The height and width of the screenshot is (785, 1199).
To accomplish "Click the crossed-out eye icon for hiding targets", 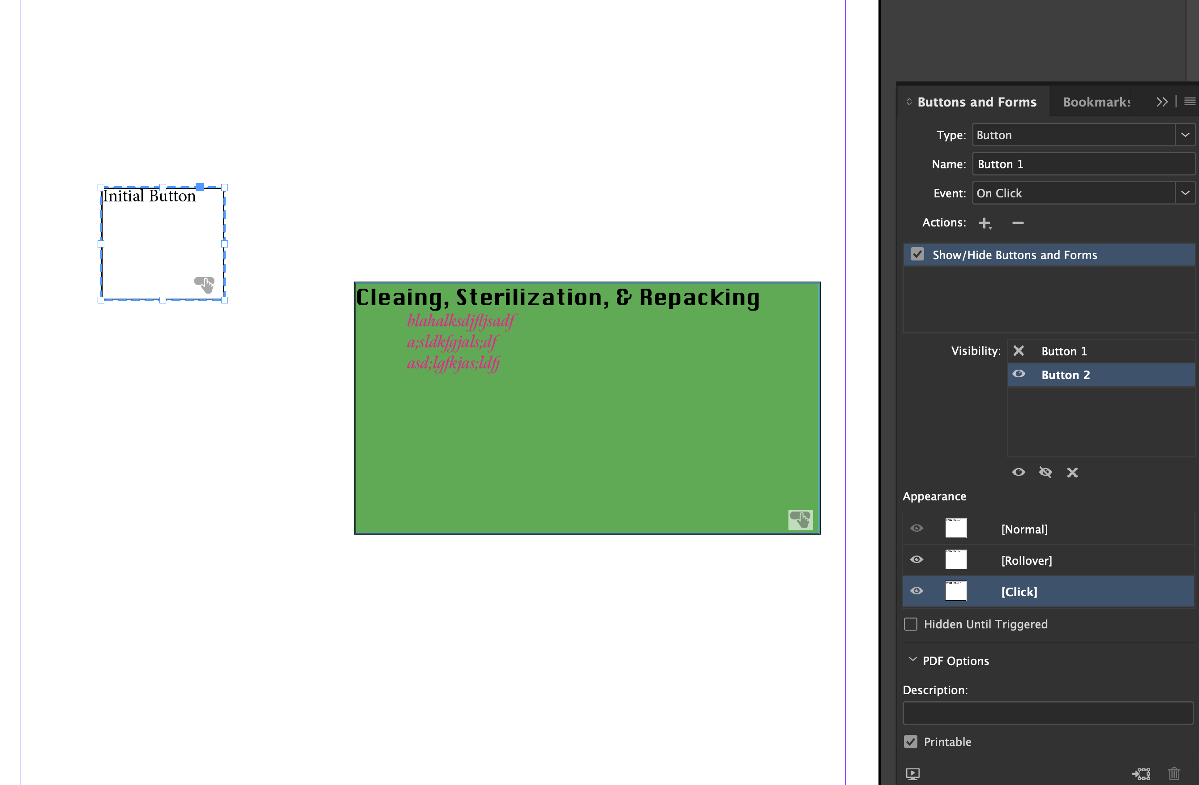I will tap(1045, 472).
